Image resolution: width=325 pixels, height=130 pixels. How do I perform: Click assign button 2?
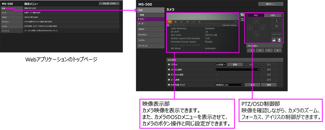click(x=260, y=50)
